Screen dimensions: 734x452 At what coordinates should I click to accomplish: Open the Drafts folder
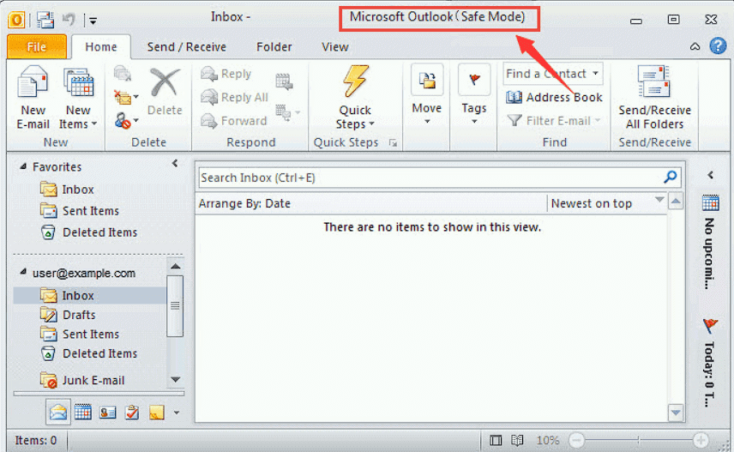[68, 315]
